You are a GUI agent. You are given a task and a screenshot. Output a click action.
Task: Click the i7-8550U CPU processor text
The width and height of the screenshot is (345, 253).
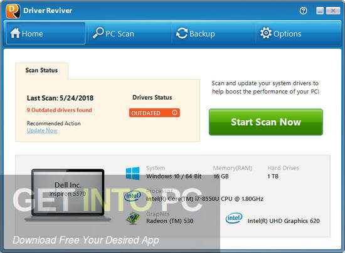click(204, 199)
